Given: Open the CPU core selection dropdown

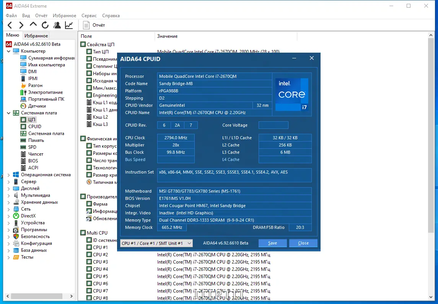Looking at the screenshot, I should pos(156,243).
